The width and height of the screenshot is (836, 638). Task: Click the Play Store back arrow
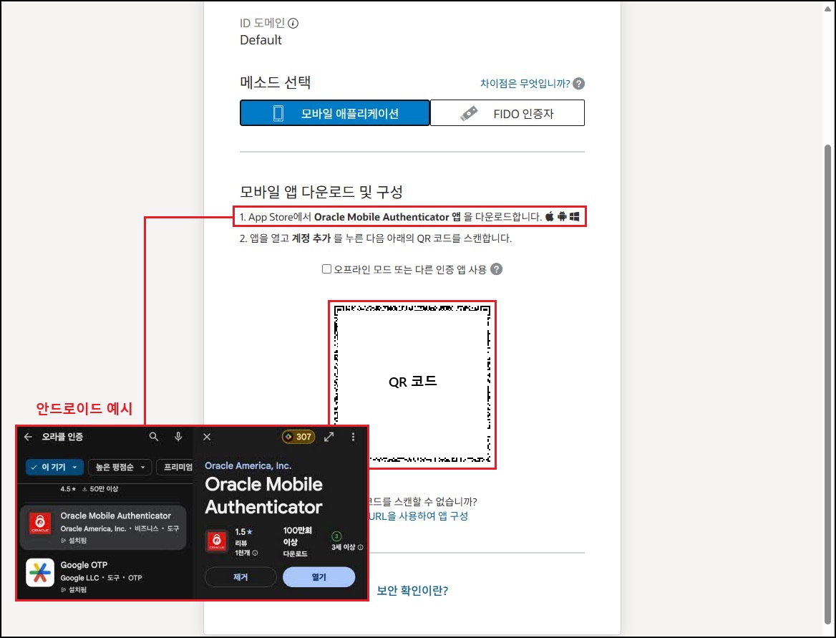point(28,437)
